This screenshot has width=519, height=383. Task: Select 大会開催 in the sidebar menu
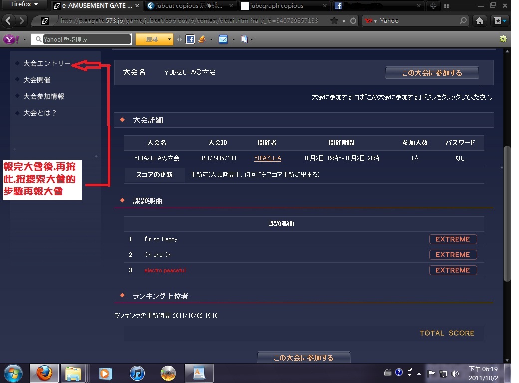point(37,80)
